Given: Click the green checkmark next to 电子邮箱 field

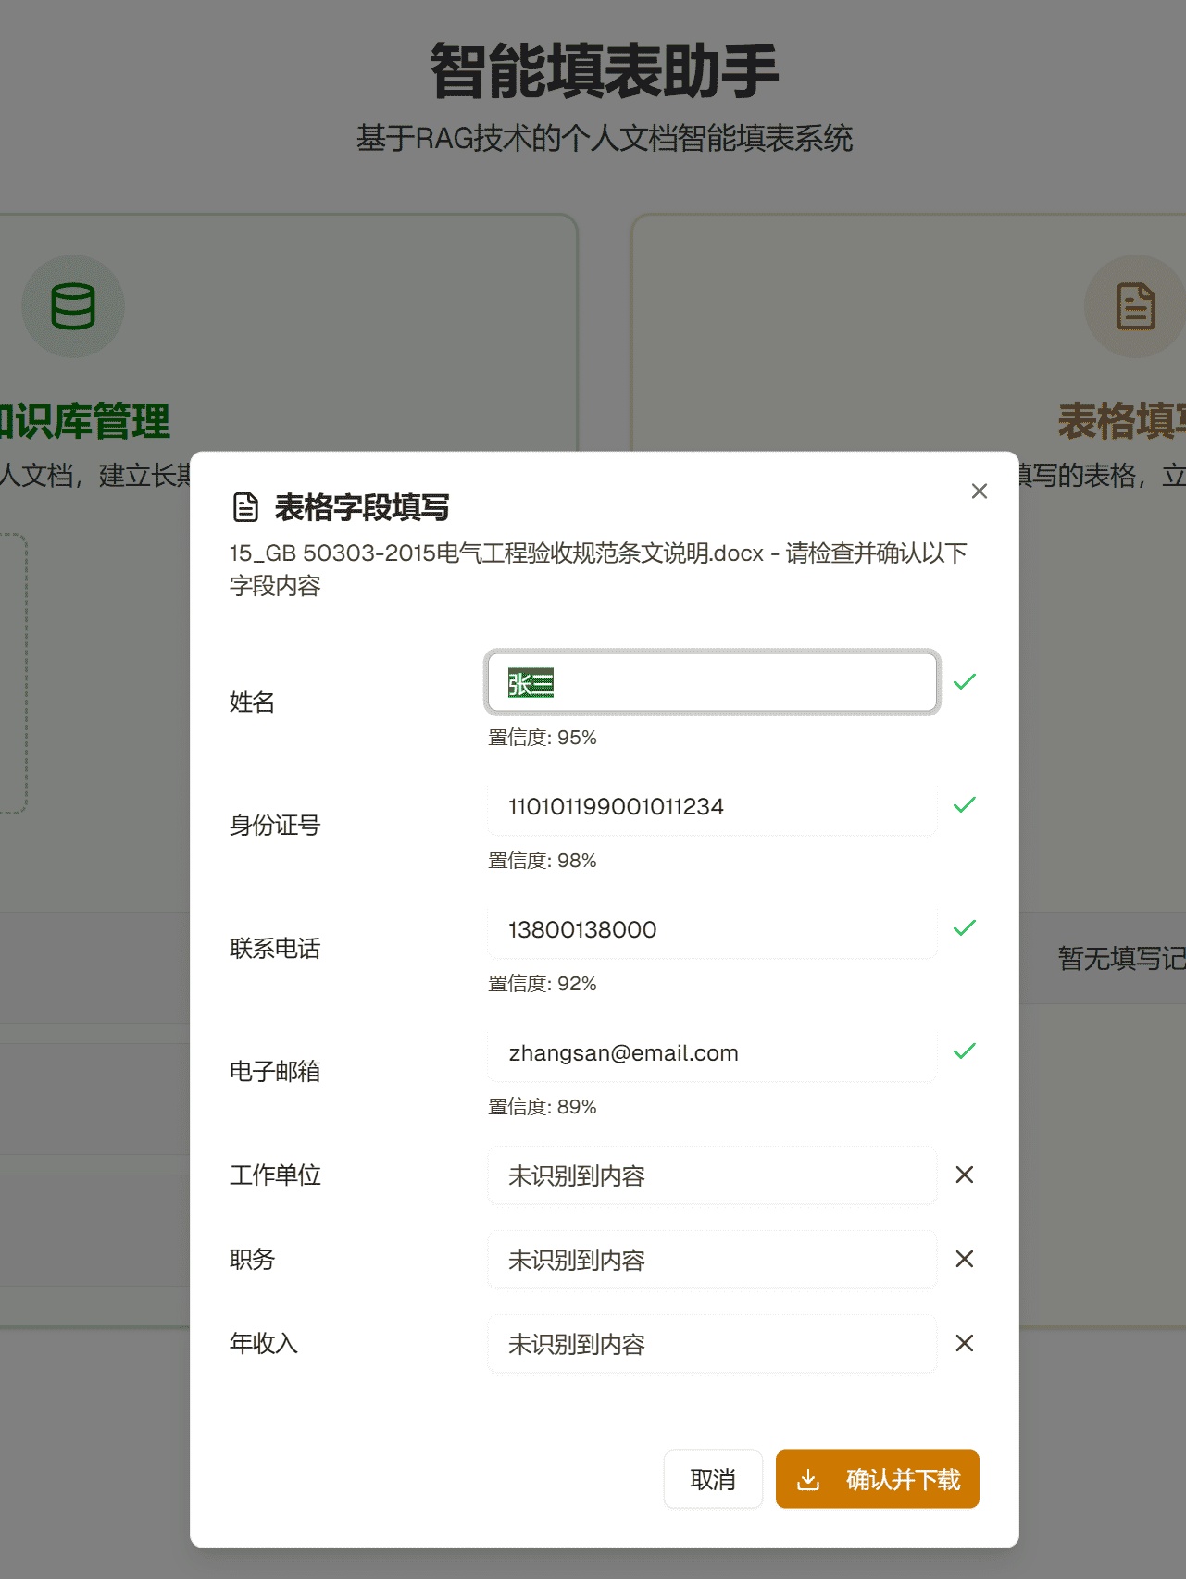Looking at the screenshot, I should point(964,1051).
